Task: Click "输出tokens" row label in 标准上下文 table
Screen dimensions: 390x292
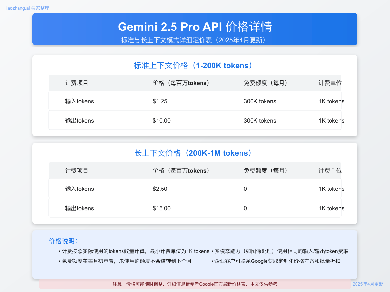Action: coord(79,121)
